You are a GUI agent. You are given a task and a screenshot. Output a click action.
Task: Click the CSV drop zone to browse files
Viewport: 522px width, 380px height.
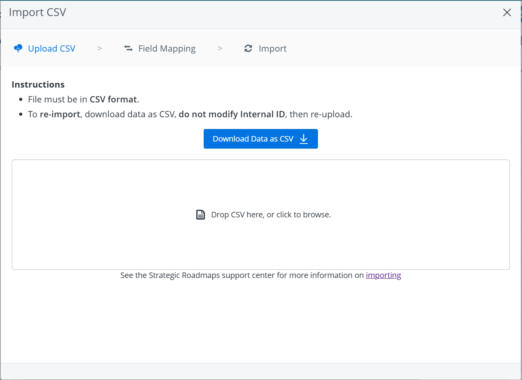pos(261,214)
